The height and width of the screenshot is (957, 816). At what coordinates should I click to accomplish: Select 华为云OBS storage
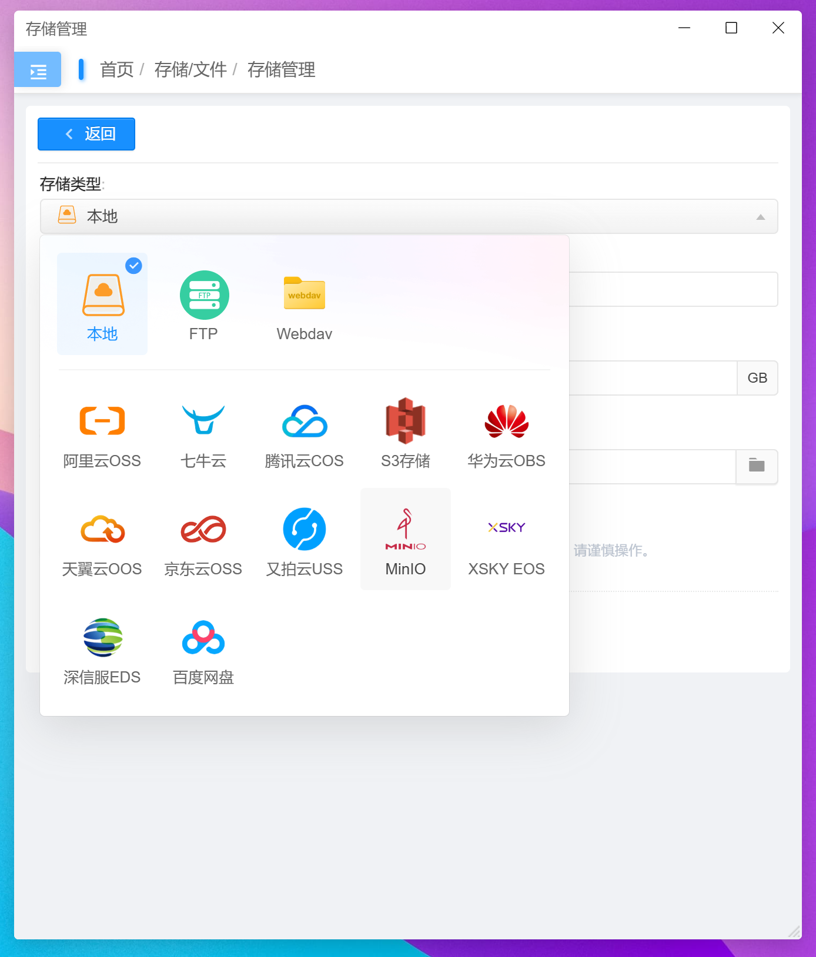507,431
